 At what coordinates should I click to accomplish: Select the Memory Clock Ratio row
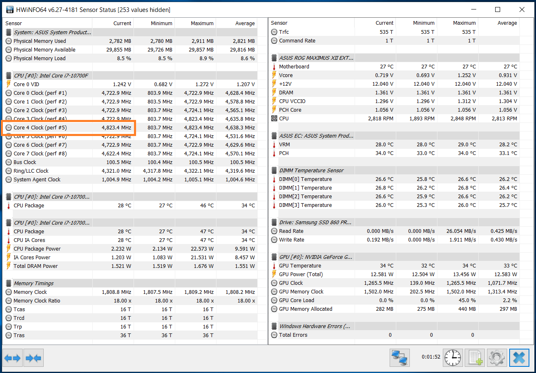(x=130, y=300)
